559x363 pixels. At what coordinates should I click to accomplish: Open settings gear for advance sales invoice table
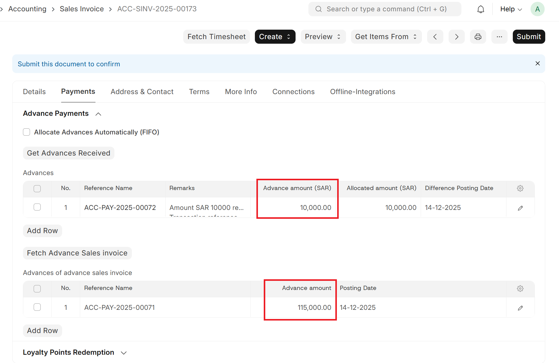(520, 288)
